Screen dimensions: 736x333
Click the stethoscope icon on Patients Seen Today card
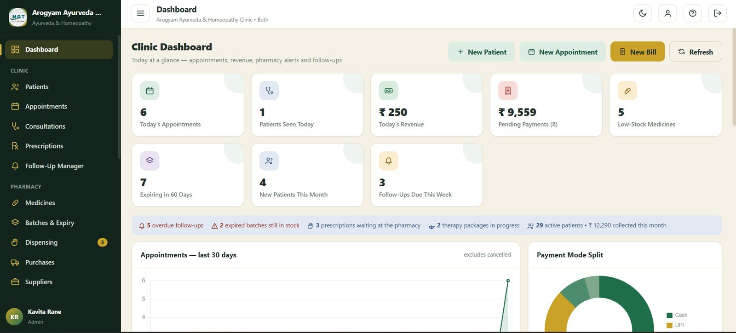(x=269, y=91)
